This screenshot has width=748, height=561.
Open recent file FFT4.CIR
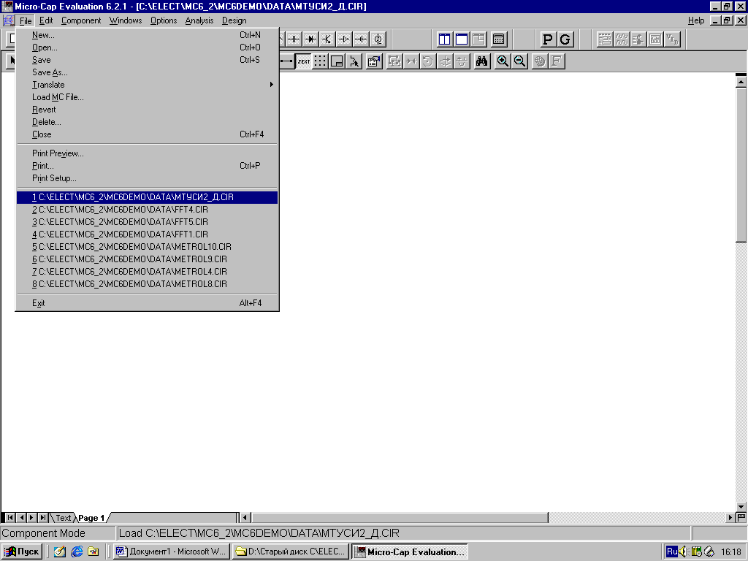coord(147,210)
